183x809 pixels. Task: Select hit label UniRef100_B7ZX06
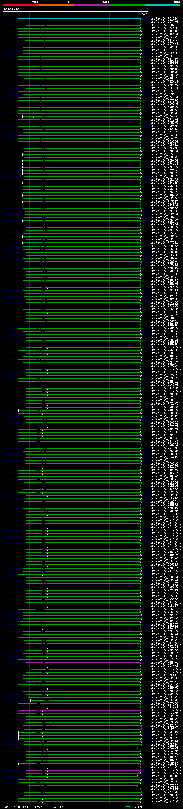pos(164,28)
